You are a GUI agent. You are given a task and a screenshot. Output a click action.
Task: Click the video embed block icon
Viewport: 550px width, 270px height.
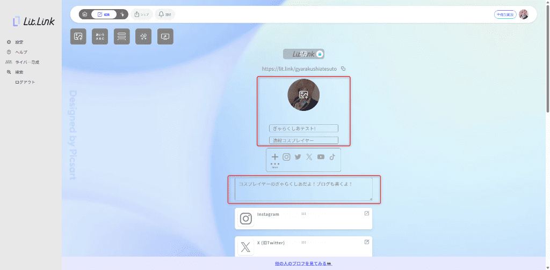165,36
